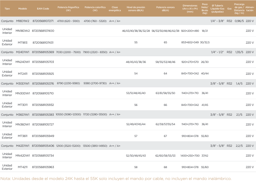
Task: Select model cell 'MN36DW1'
Action: coord(23,124)
